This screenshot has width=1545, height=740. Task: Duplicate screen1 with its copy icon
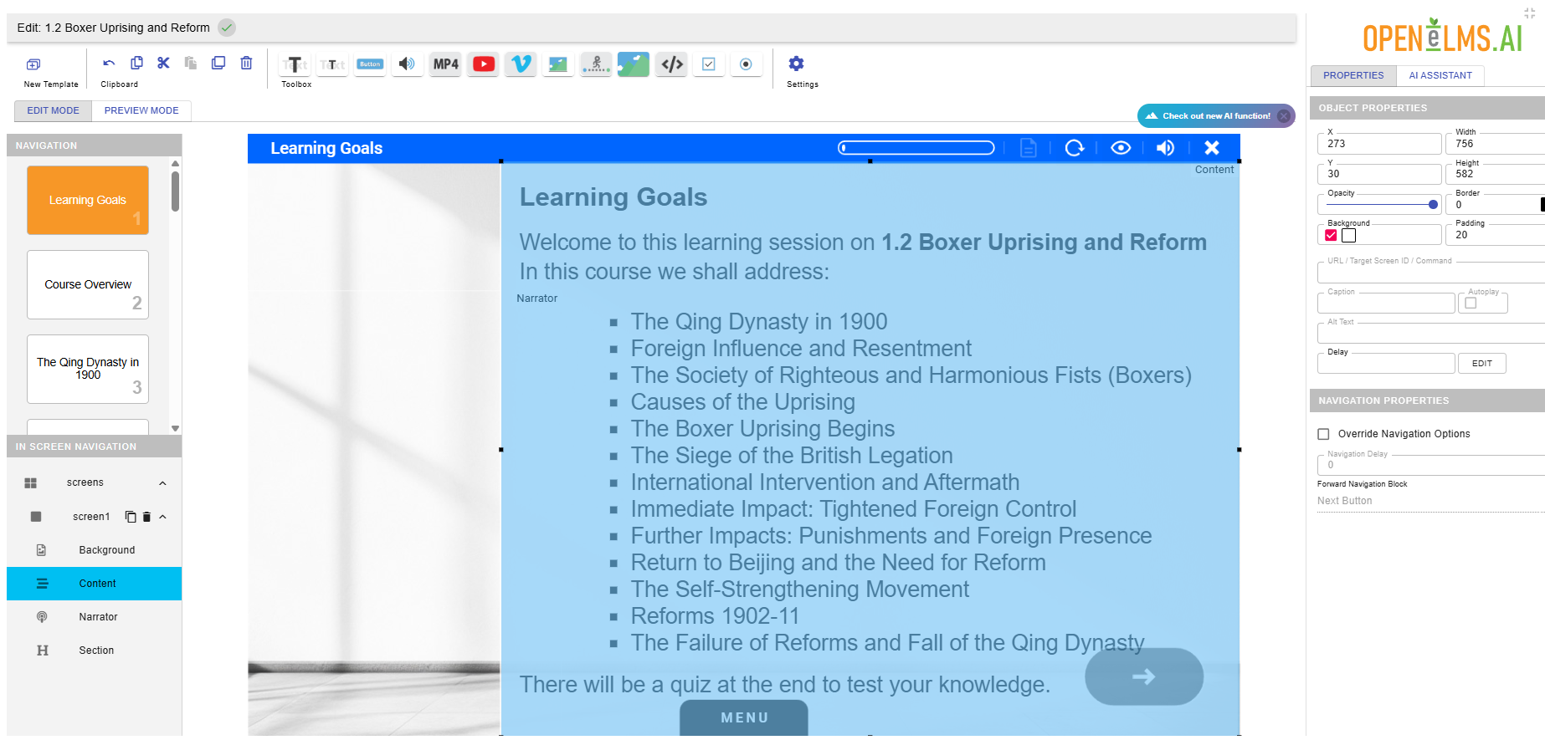pyautogui.click(x=131, y=517)
